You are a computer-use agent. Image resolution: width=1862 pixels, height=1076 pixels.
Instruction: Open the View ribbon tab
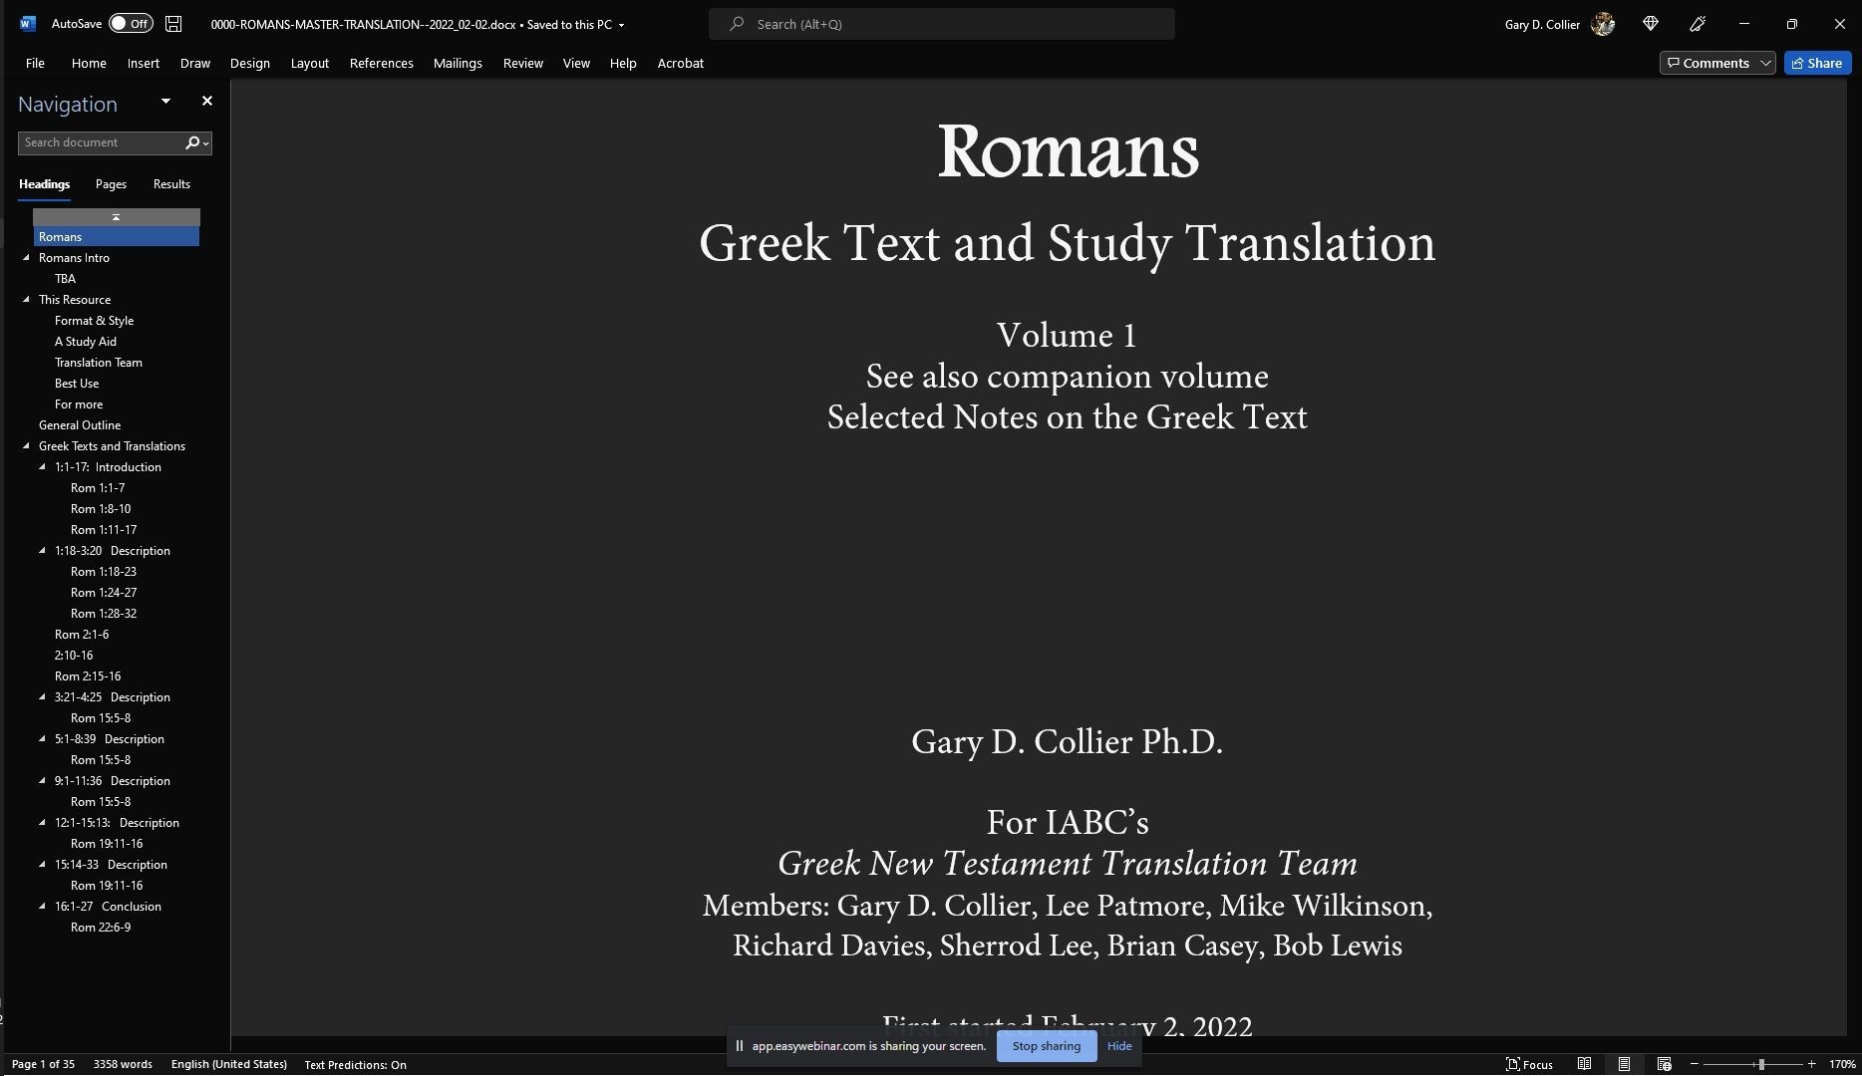[x=576, y=63]
